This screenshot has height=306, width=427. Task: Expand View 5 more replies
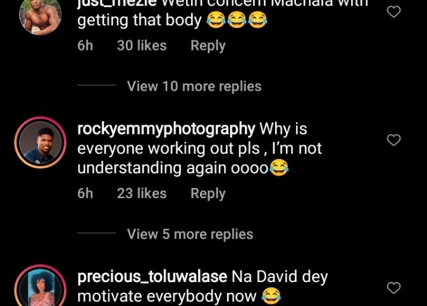pos(190,234)
